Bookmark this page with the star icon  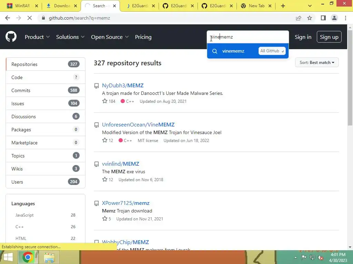point(310,18)
